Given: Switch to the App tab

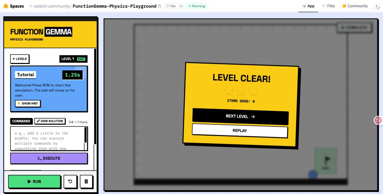Looking at the screenshot, I should coord(308,6).
